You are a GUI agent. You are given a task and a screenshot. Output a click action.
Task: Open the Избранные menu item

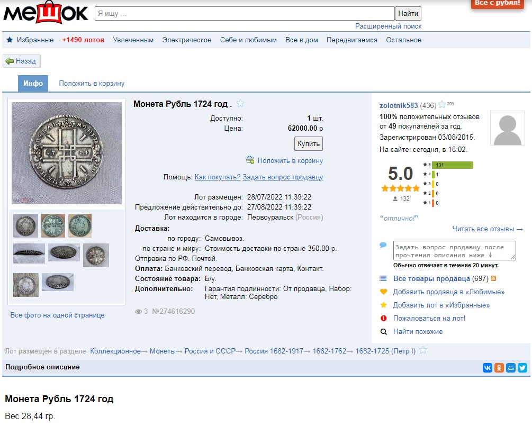click(x=30, y=40)
